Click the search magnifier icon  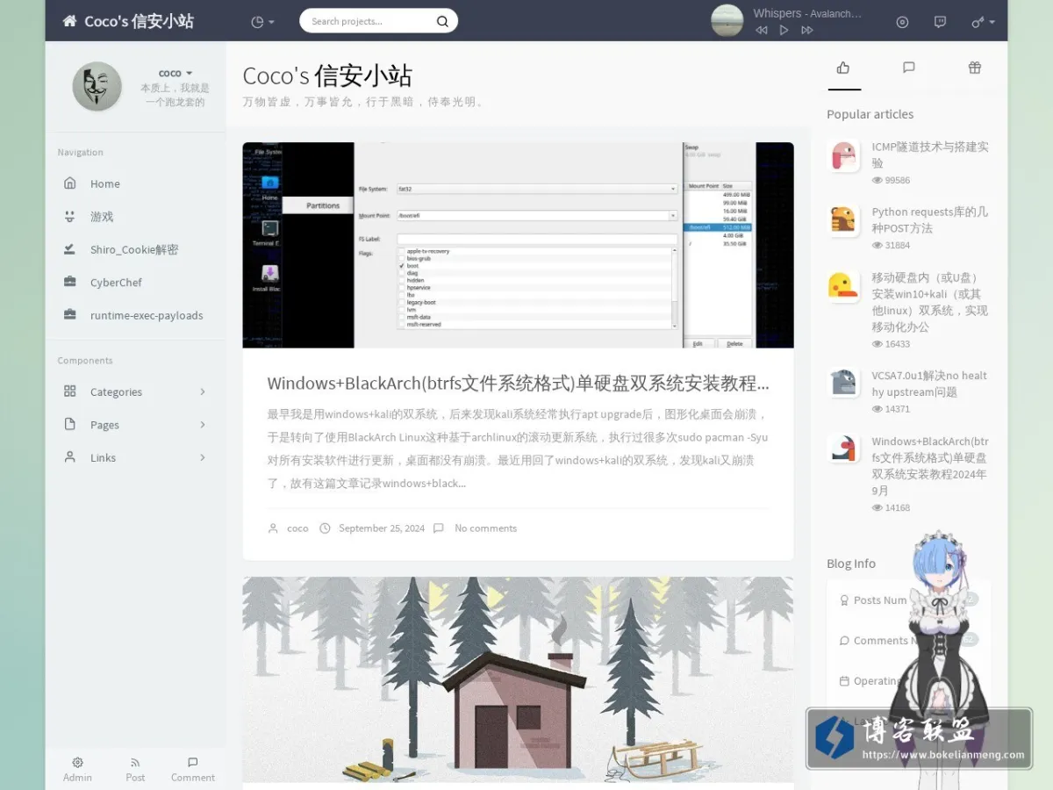(x=442, y=21)
